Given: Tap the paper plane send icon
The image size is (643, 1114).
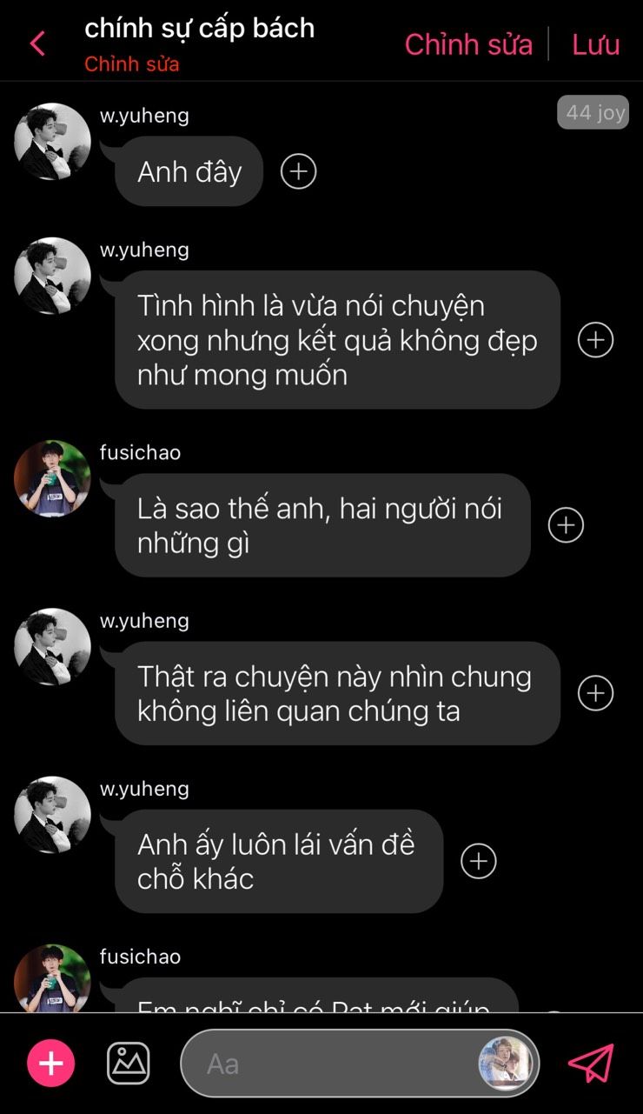Looking at the screenshot, I should 591,1063.
